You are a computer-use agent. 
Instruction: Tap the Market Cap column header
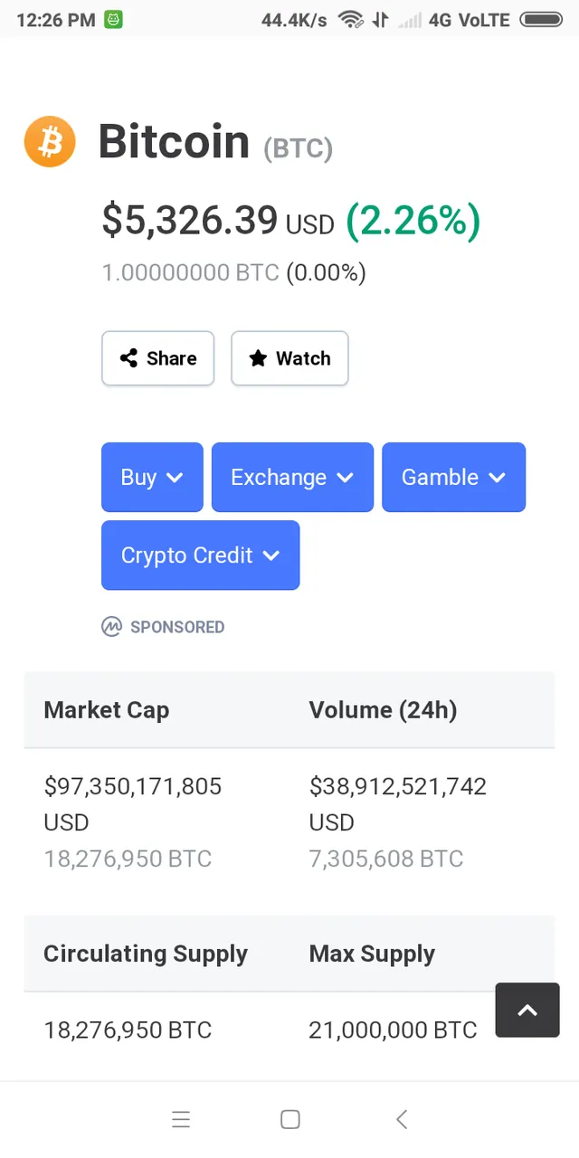(107, 710)
